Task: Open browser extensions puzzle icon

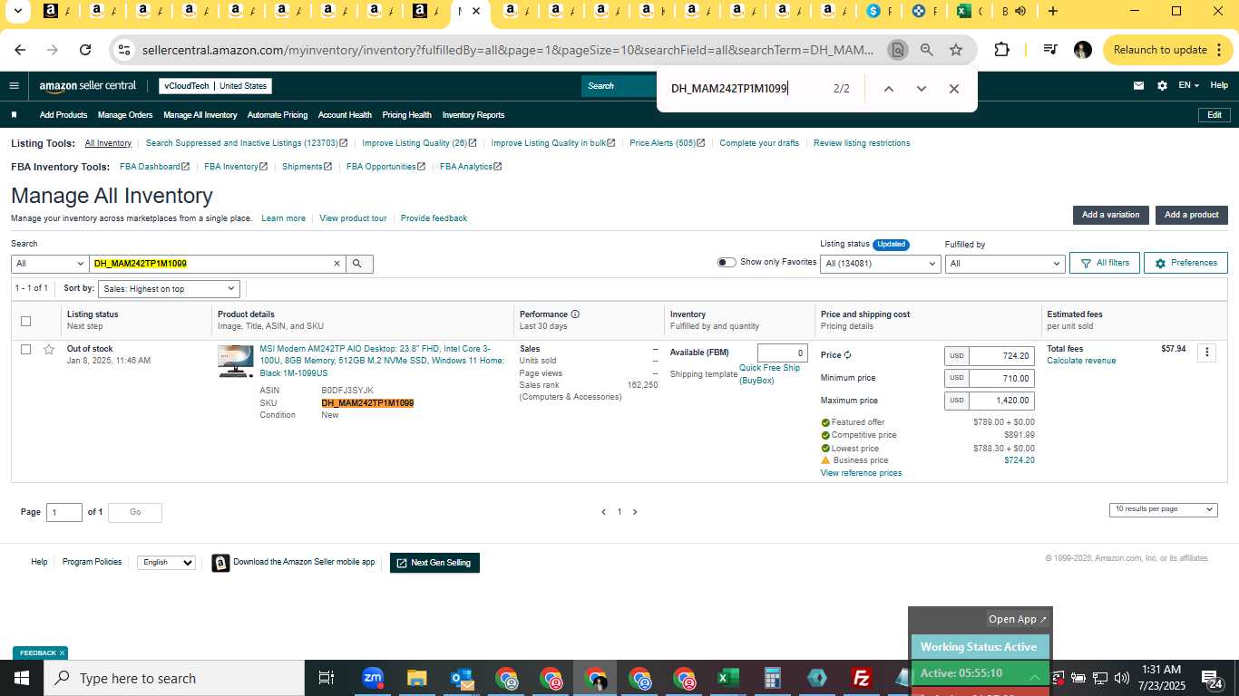Action: pos(1001,50)
